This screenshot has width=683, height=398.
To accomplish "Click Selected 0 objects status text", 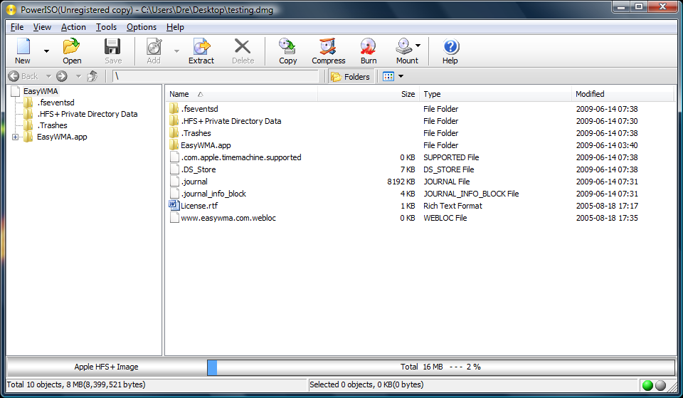I will point(366,384).
